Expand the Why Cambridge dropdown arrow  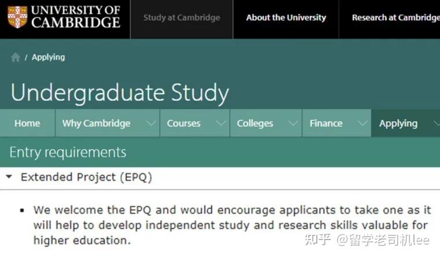pyautogui.click(x=151, y=123)
